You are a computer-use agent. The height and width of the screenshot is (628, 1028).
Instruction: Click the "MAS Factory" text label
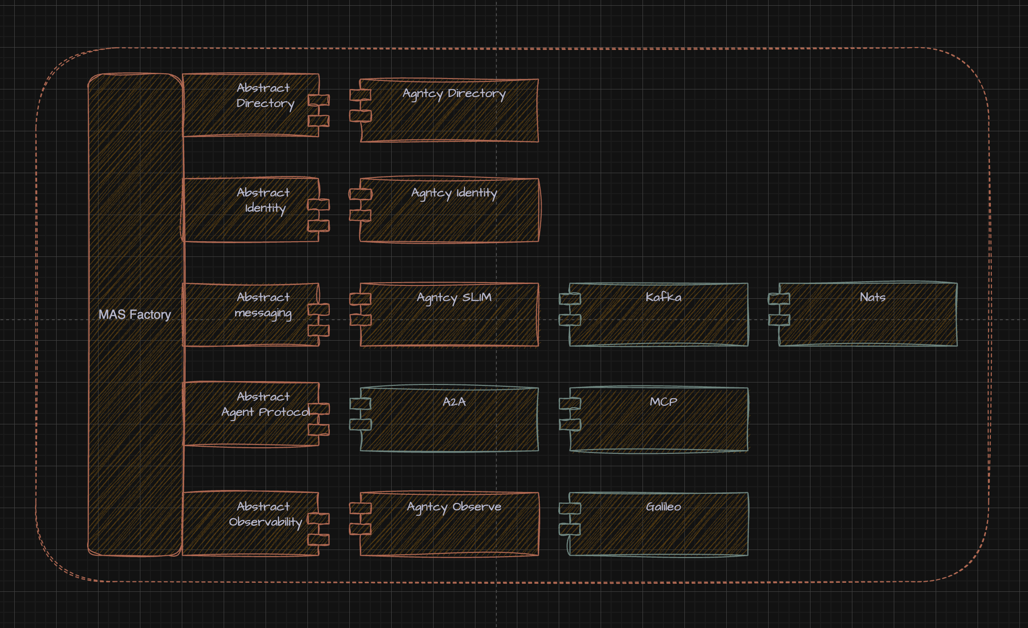point(135,314)
